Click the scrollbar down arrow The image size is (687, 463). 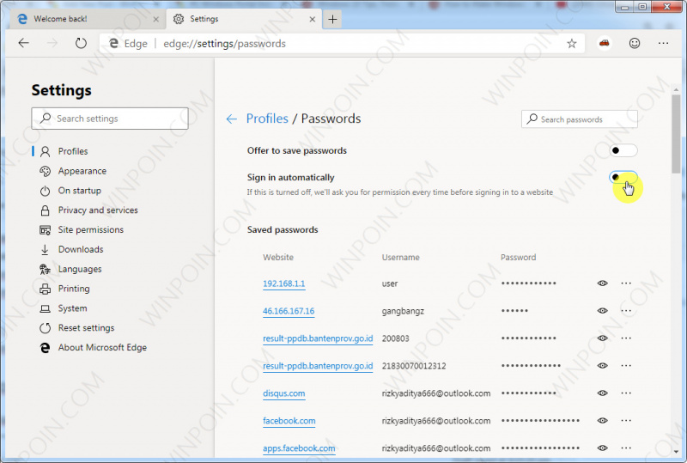(x=677, y=451)
